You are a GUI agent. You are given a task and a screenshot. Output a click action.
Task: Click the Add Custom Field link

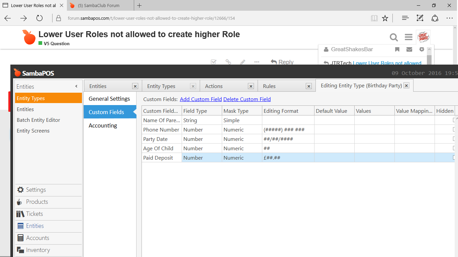[x=201, y=99]
